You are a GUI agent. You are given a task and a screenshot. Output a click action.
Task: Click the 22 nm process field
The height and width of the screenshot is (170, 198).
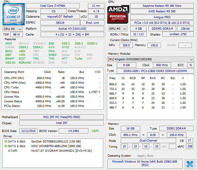click(96, 6)
